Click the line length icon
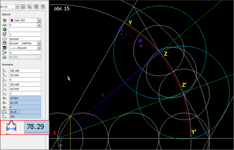This screenshot has width=234, height=150. pos(4,112)
